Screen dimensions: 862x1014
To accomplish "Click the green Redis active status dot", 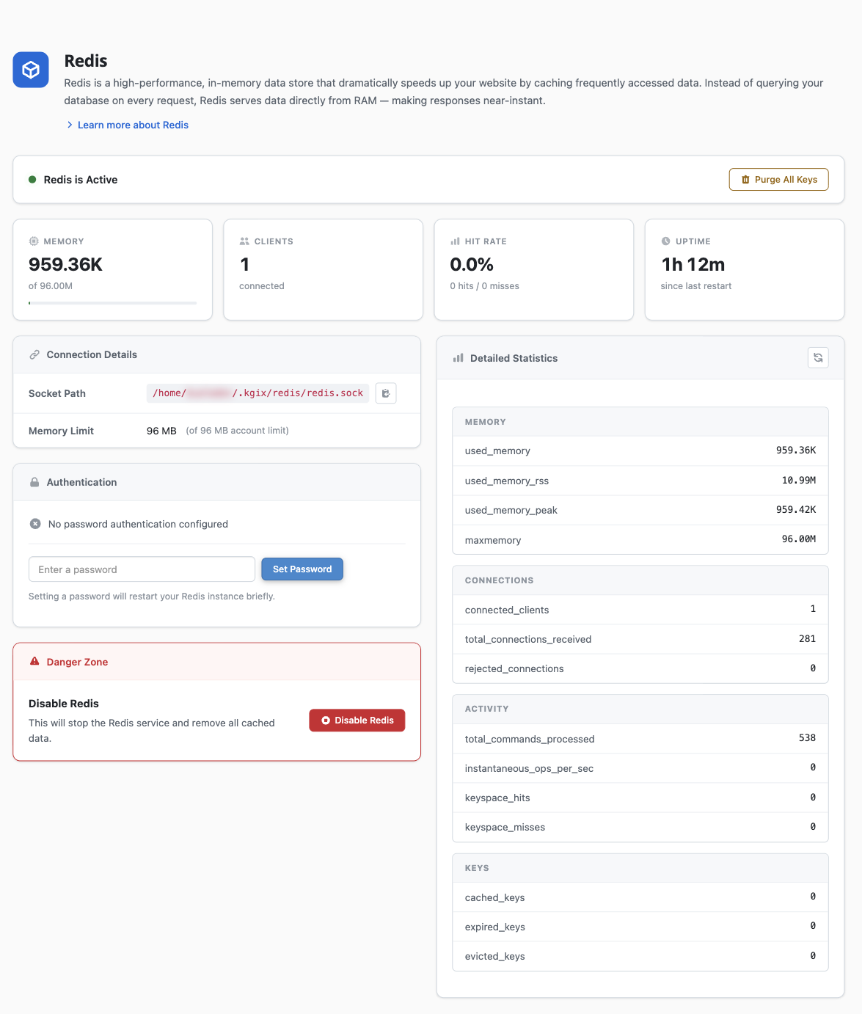I will click(32, 179).
